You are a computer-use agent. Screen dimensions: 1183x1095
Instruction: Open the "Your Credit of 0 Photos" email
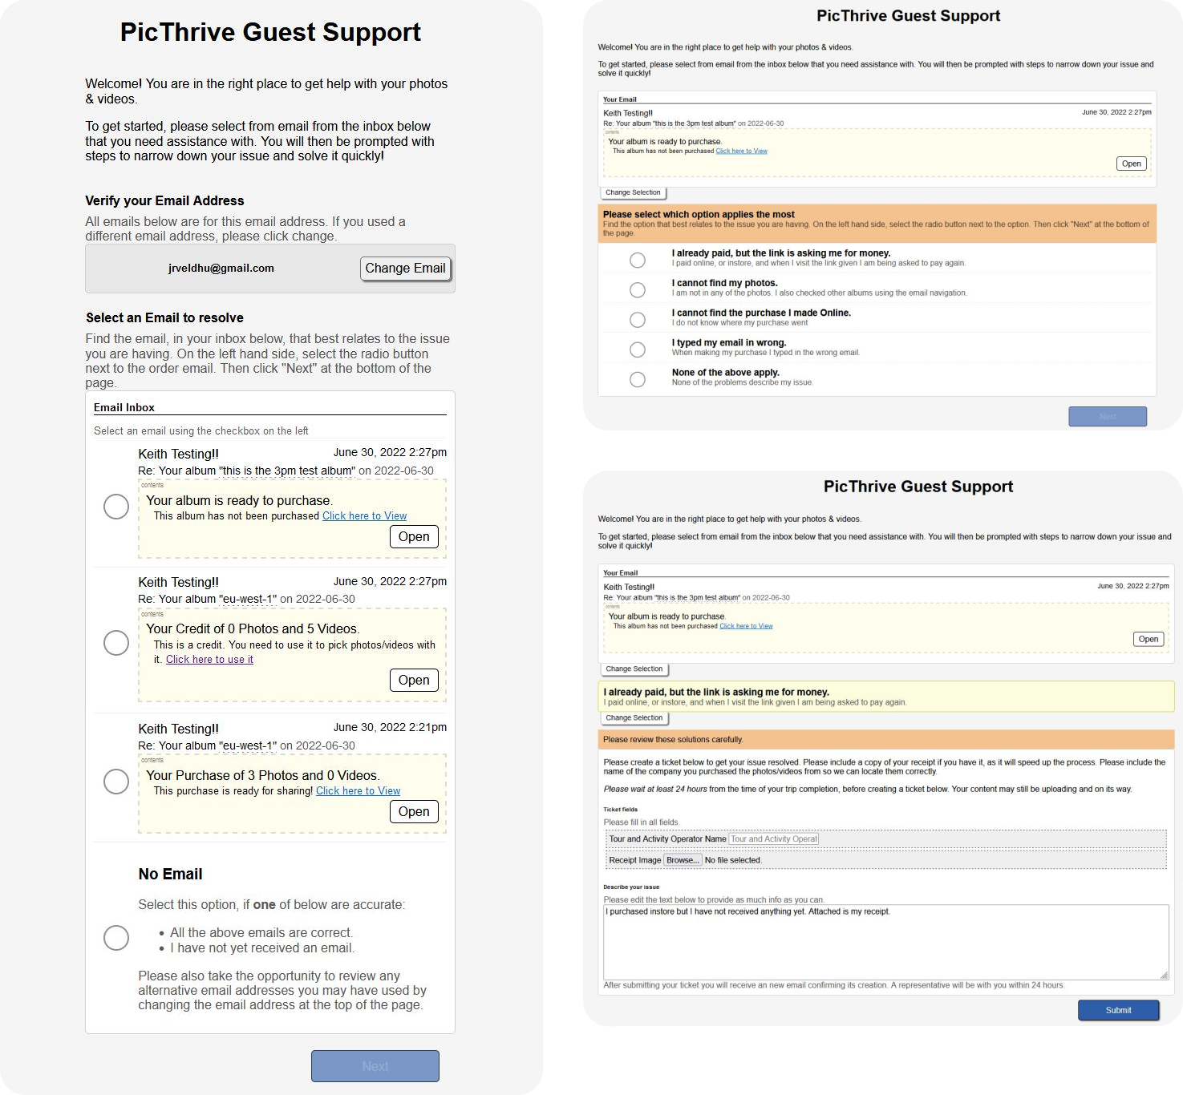point(414,681)
